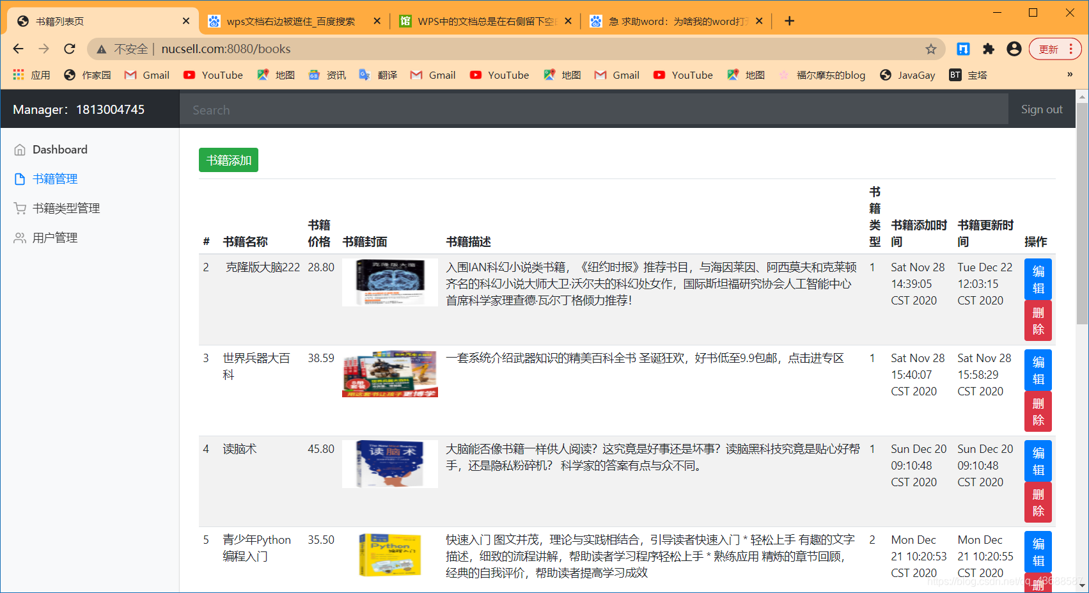
Task: Switch to the 急 求助word tab
Action: click(x=677, y=21)
